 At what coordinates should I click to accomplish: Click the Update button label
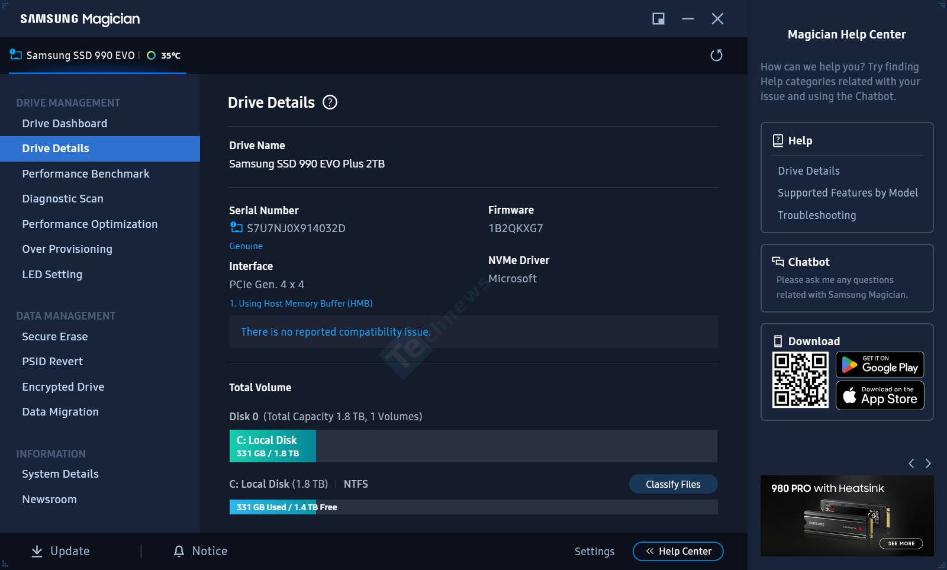(x=70, y=551)
